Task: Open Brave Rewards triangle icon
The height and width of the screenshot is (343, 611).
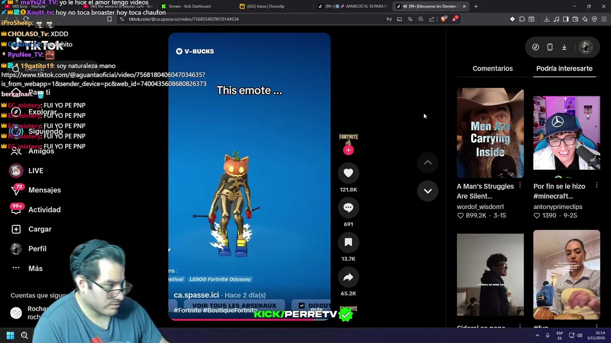Action: (455, 19)
